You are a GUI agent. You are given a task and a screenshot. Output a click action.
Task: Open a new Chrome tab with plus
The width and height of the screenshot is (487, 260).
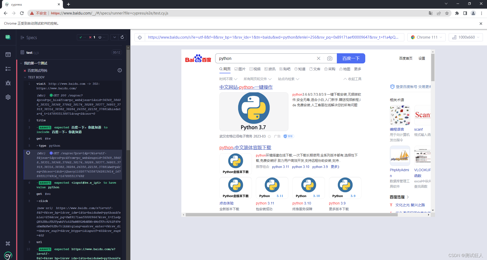[x=68, y=4]
